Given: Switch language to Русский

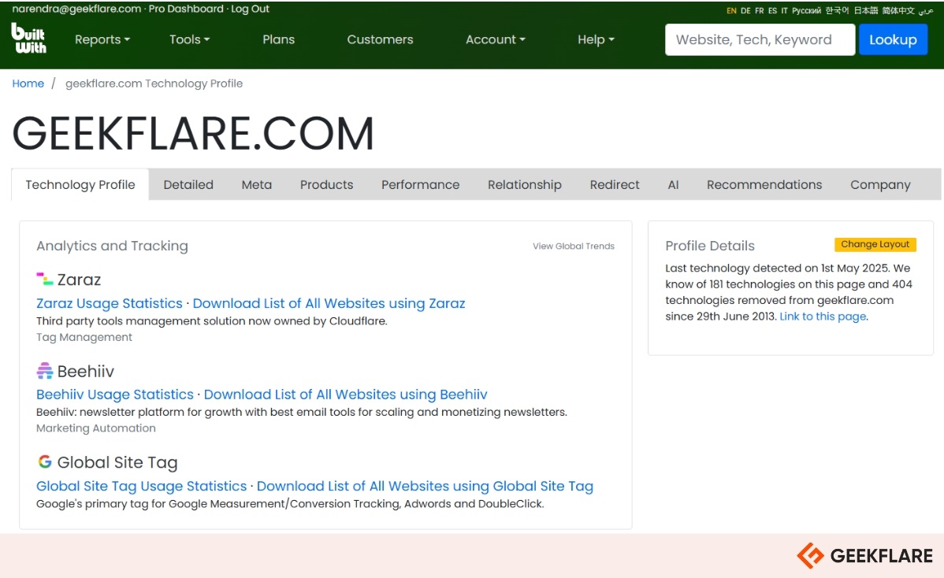Looking at the screenshot, I should tap(806, 11).
